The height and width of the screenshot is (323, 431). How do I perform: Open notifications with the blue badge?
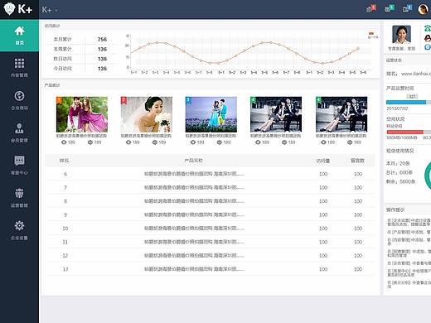(x=407, y=8)
